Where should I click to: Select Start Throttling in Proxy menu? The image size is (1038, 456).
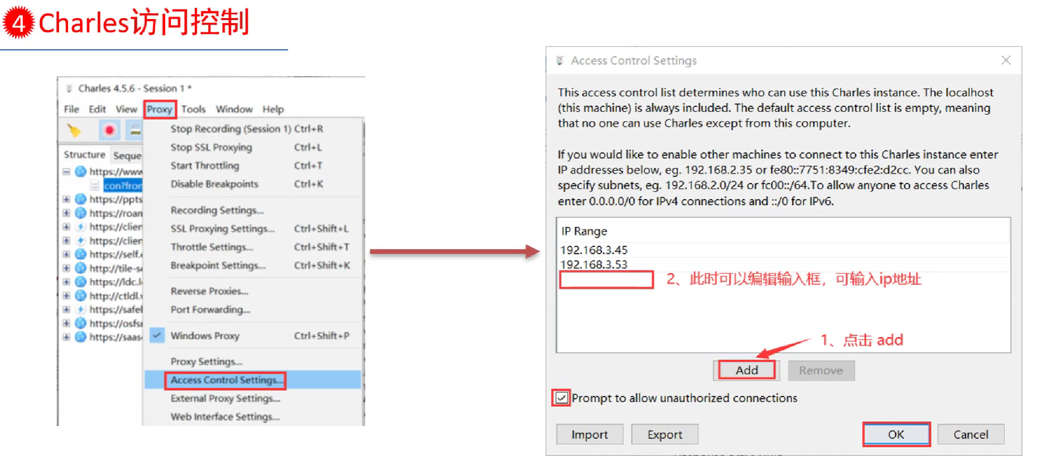pos(252,166)
